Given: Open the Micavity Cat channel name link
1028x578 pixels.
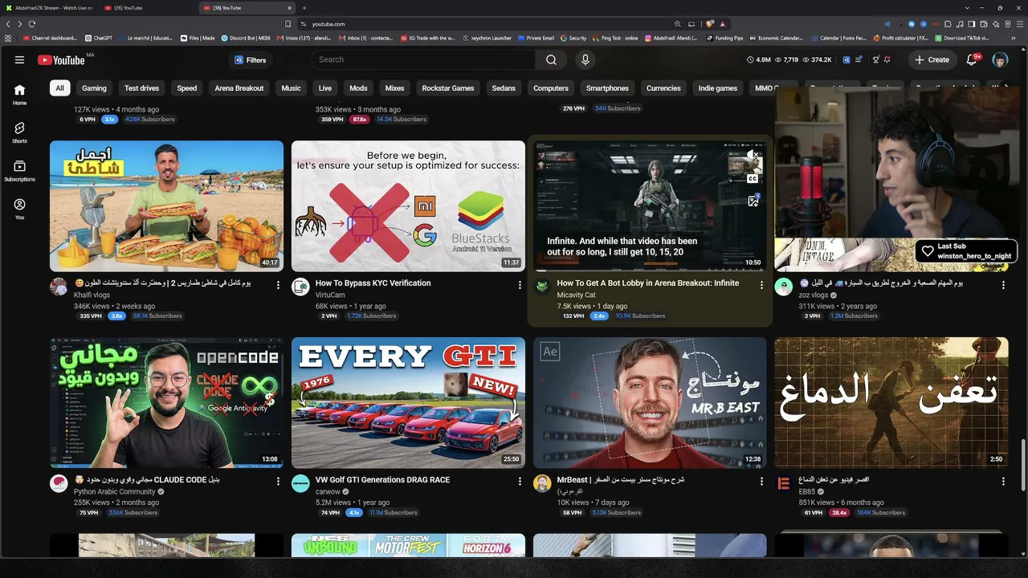Looking at the screenshot, I should point(577,295).
